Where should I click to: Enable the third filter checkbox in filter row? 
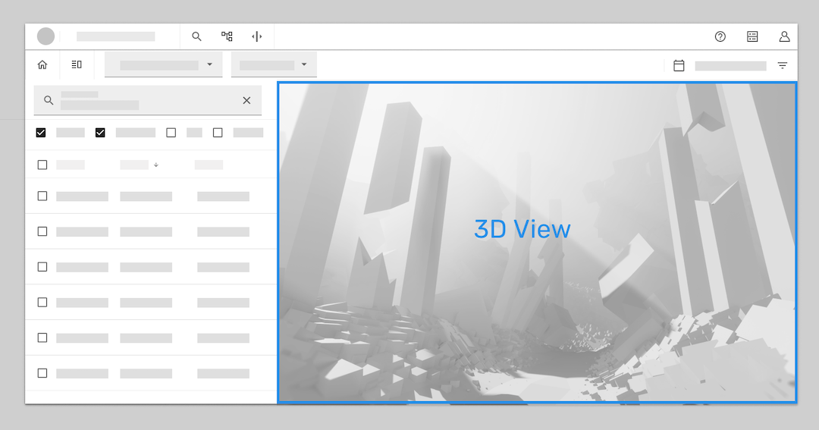coord(171,133)
